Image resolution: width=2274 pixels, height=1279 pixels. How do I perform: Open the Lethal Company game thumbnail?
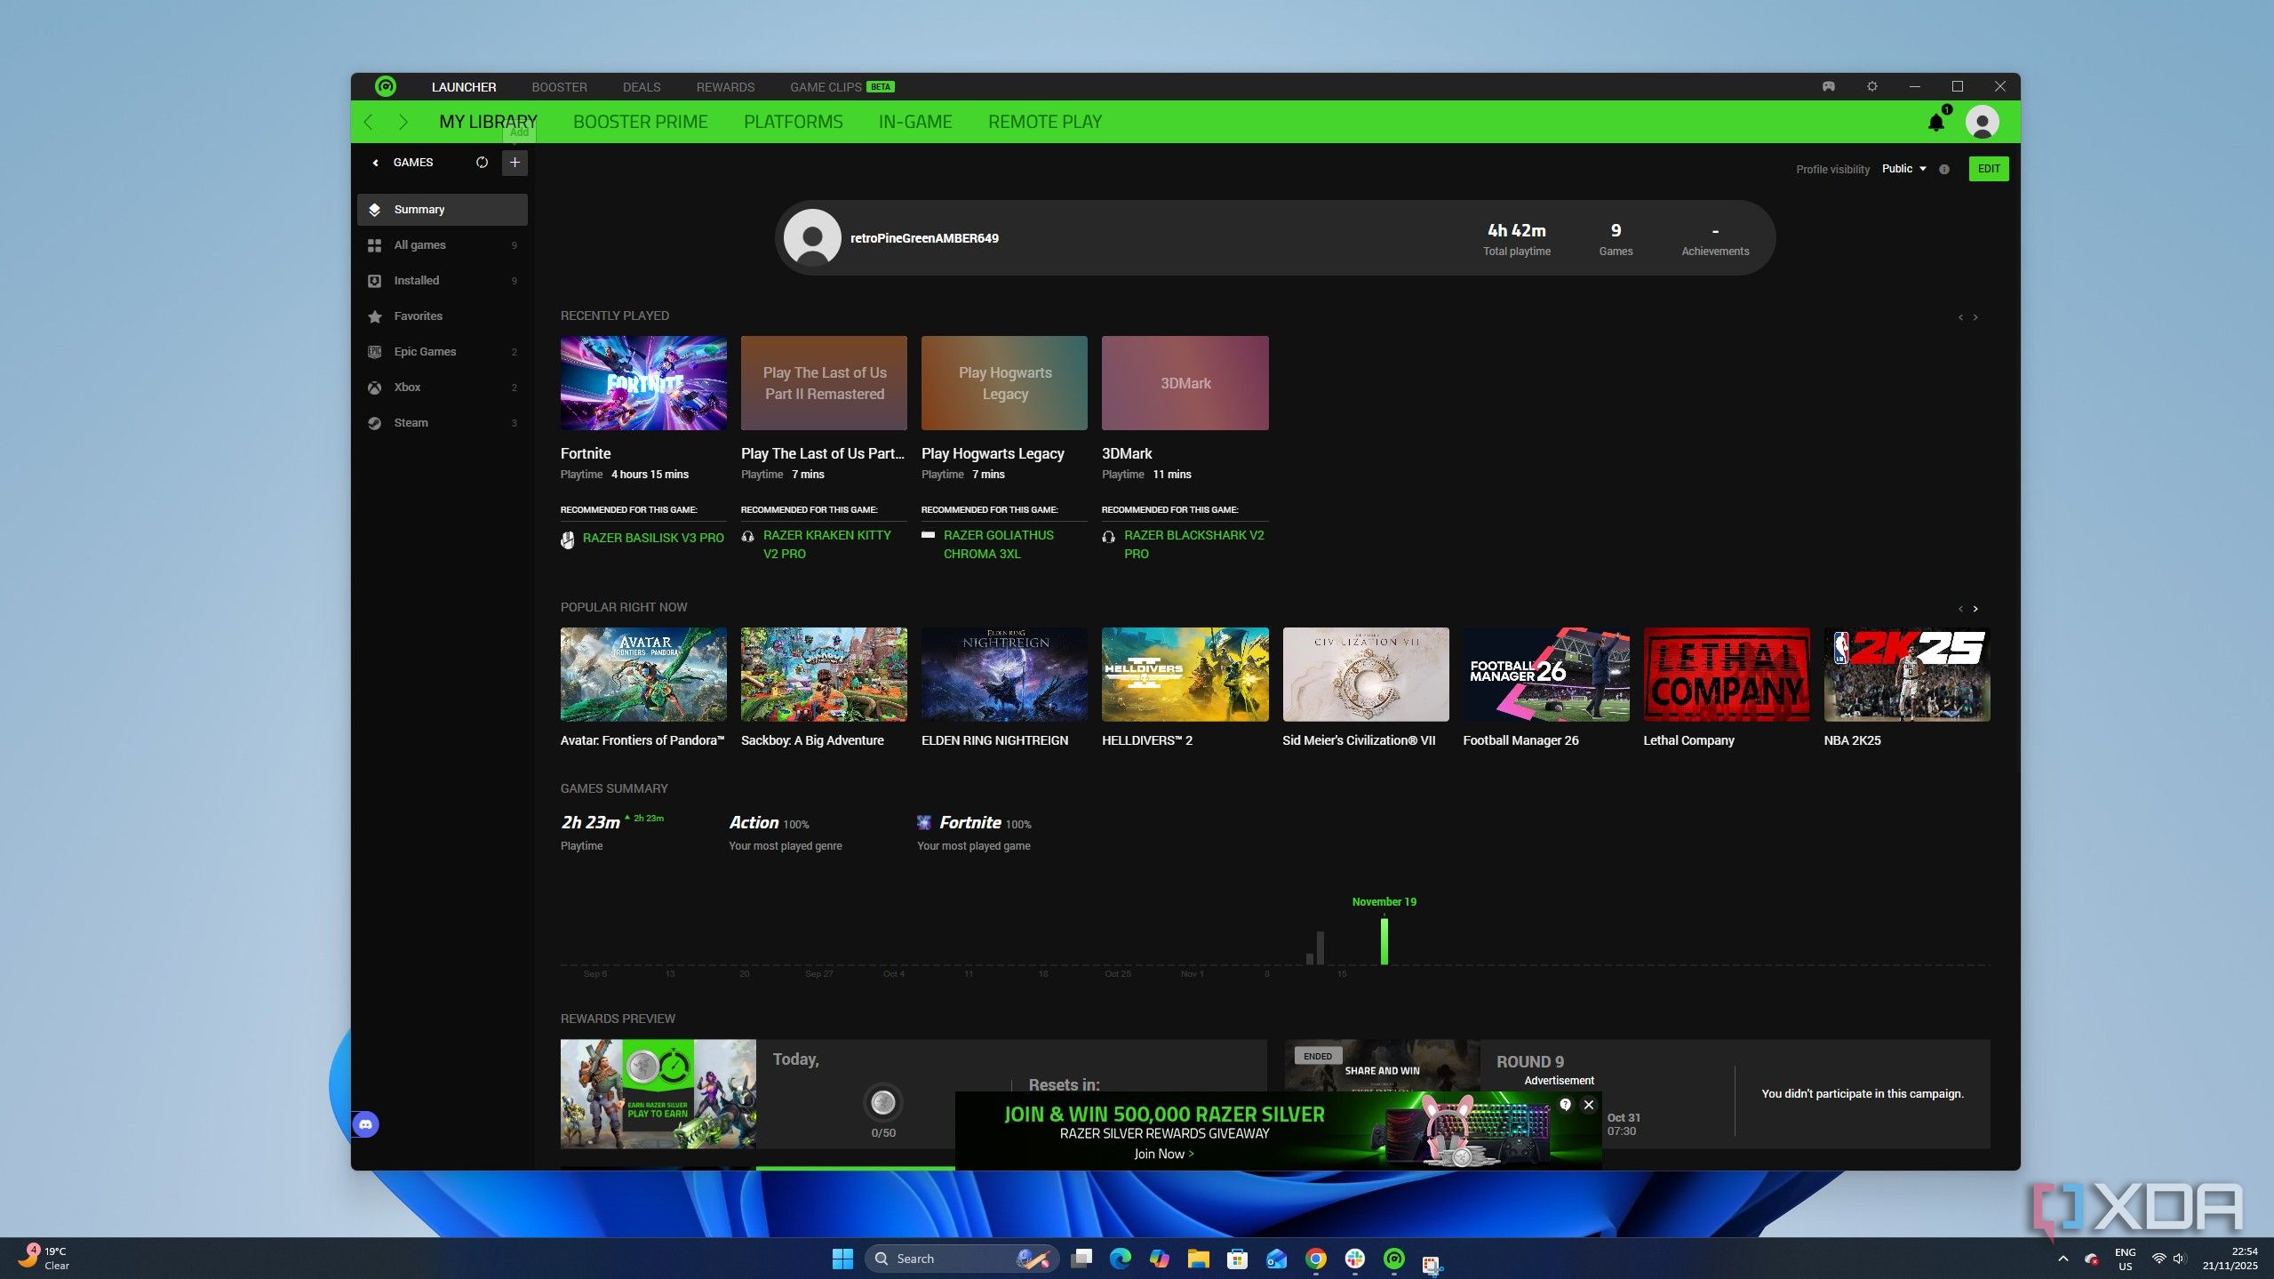point(1726,675)
